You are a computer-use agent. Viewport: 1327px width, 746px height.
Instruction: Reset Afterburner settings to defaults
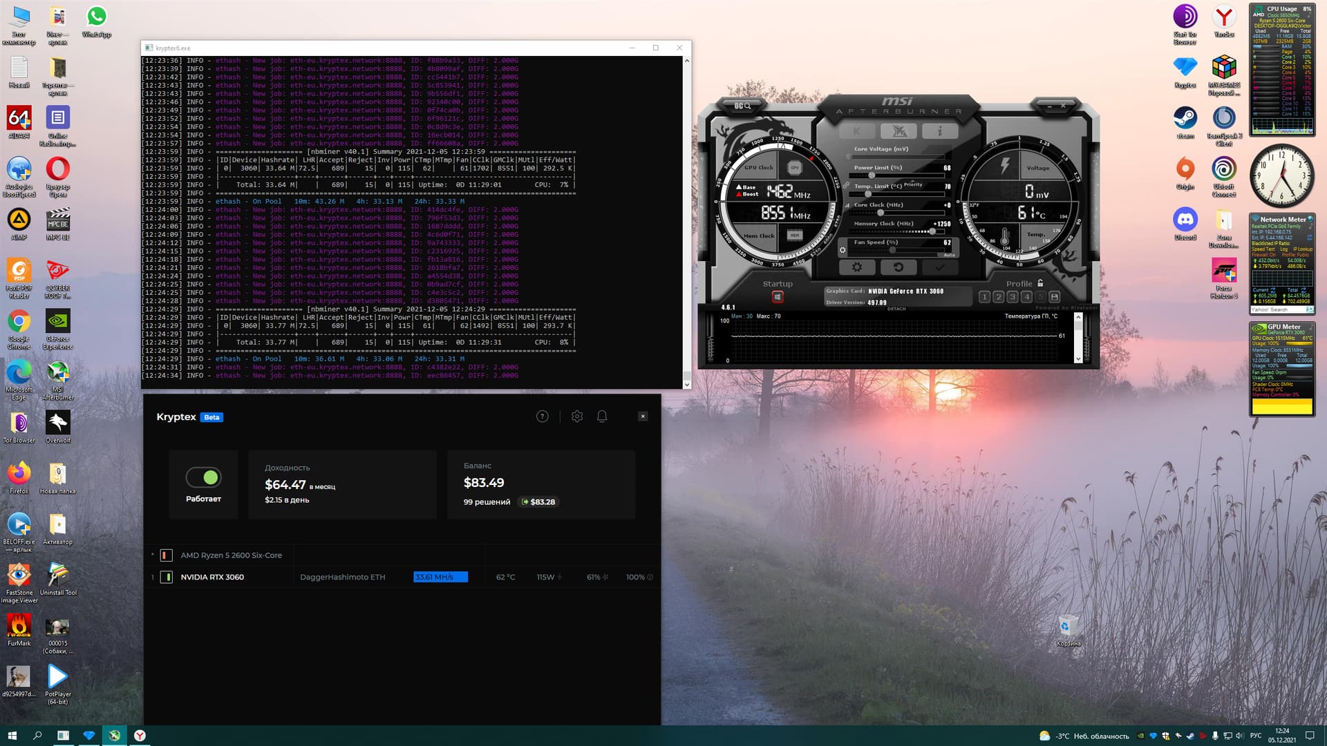coord(898,267)
